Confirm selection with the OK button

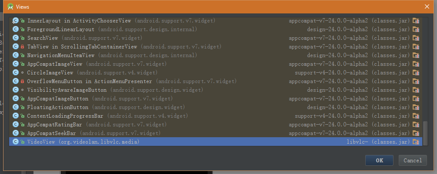tap(379, 160)
